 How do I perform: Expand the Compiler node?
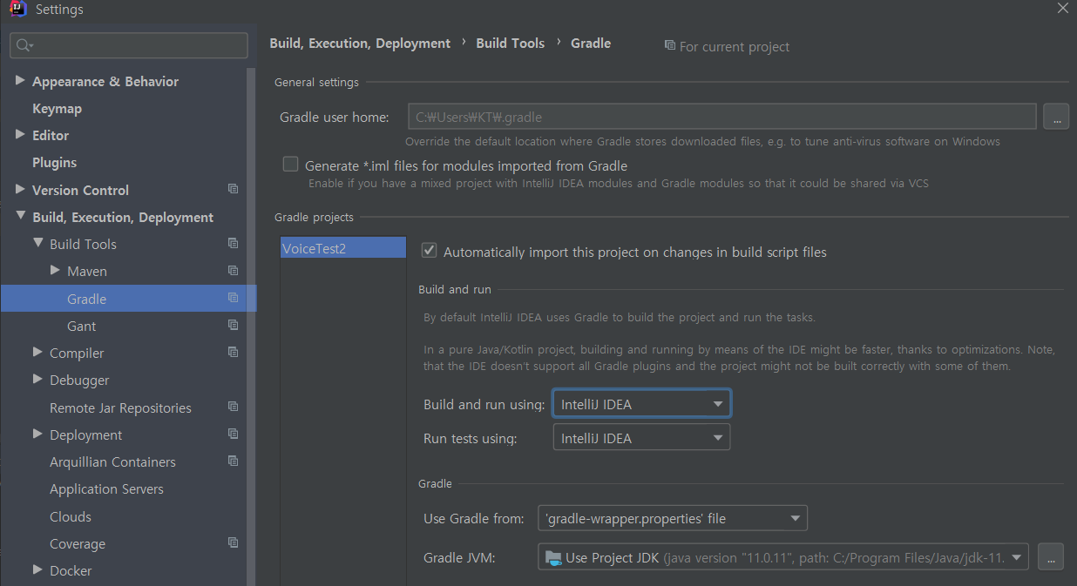click(37, 352)
